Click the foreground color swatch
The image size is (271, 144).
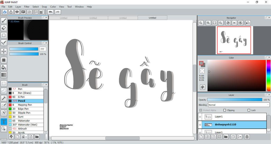click(x=201, y=63)
